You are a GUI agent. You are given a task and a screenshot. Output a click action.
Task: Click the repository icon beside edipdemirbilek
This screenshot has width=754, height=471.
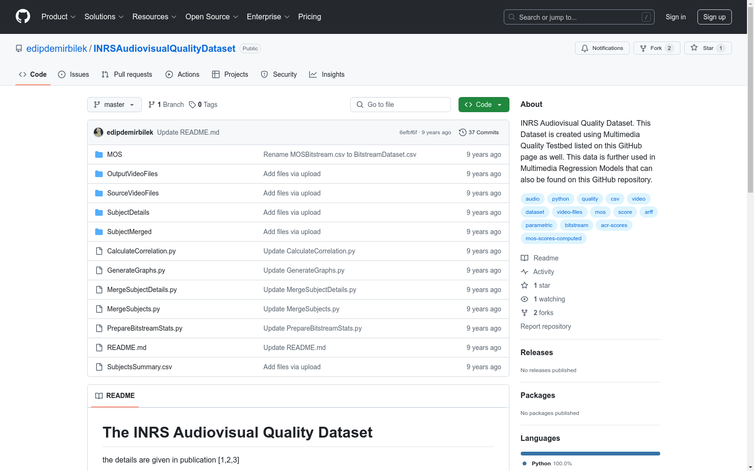pyautogui.click(x=19, y=49)
